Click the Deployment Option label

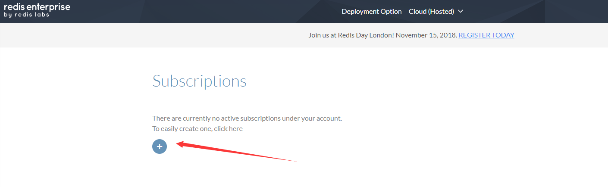point(372,12)
